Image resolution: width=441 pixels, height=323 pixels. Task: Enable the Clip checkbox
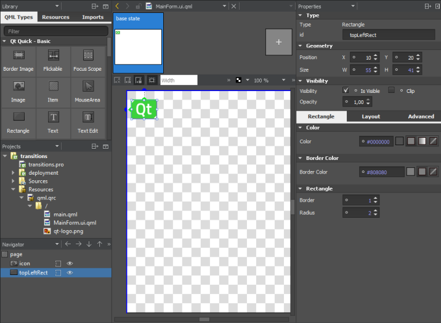391,90
